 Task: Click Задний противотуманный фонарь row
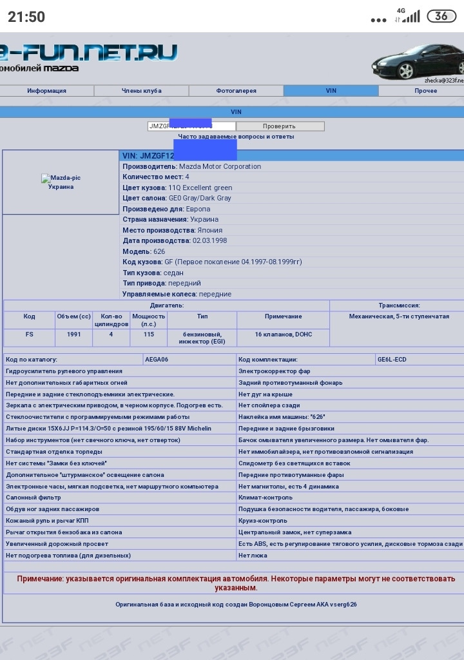click(351, 383)
